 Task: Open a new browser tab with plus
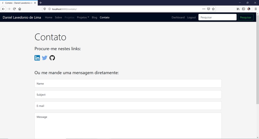[x=41, y=3]
